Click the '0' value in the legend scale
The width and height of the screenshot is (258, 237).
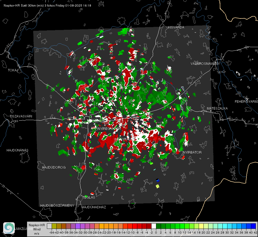pyautogui.click(x=156, y=233)
